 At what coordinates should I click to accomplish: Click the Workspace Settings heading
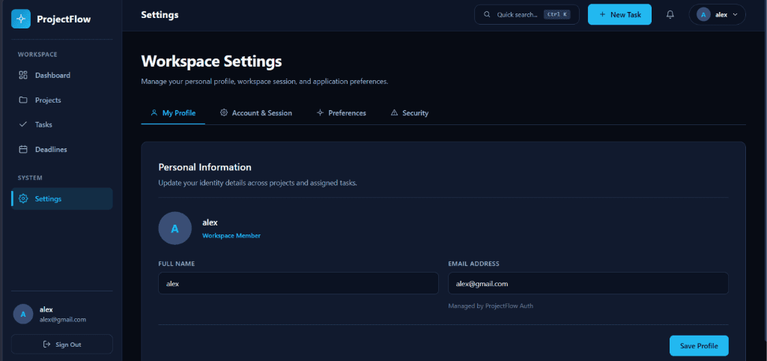[x=211, y=61]
